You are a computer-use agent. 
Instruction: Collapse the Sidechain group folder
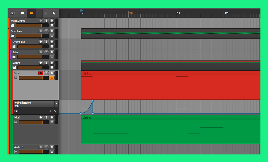point(13,36)
